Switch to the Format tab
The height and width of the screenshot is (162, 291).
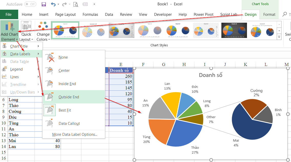click(269, 15)
